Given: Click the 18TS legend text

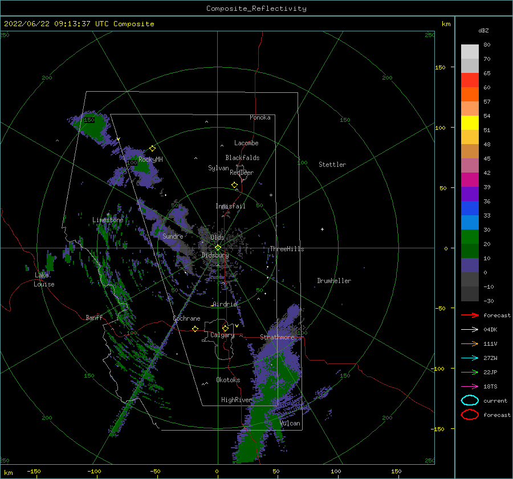Looking at the screenshot, I should 490,386.
